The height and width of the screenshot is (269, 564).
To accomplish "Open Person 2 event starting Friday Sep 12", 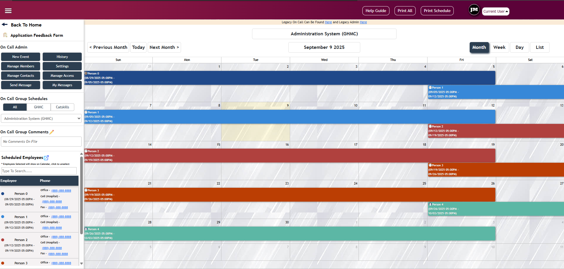I will 496,131.
